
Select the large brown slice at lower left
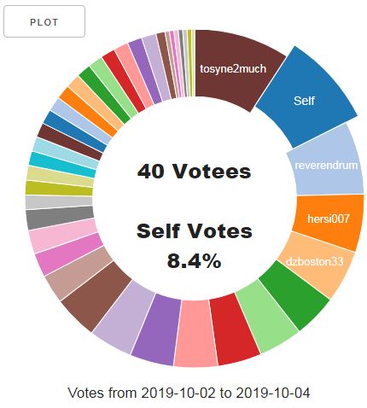96,296
